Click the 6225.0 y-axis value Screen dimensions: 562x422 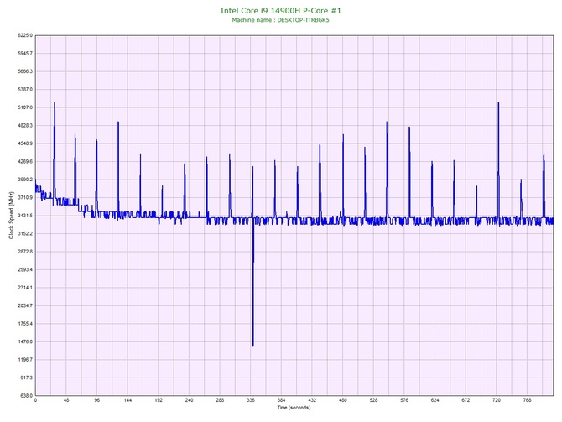tap(25, 35)
